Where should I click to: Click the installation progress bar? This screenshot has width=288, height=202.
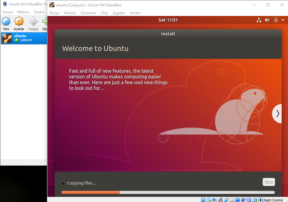click(168, 192)
